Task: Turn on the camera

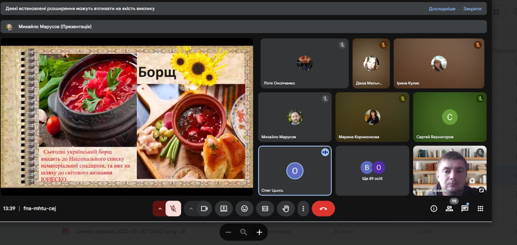Action: coord(204,209)
